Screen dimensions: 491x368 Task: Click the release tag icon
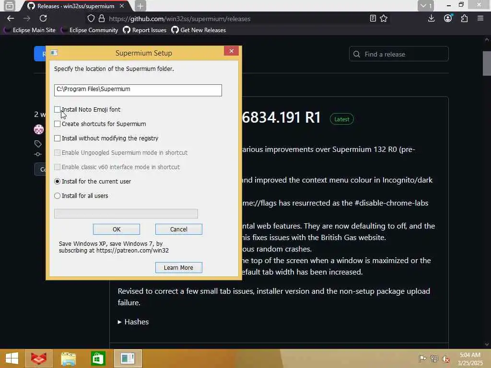(38, 144)
